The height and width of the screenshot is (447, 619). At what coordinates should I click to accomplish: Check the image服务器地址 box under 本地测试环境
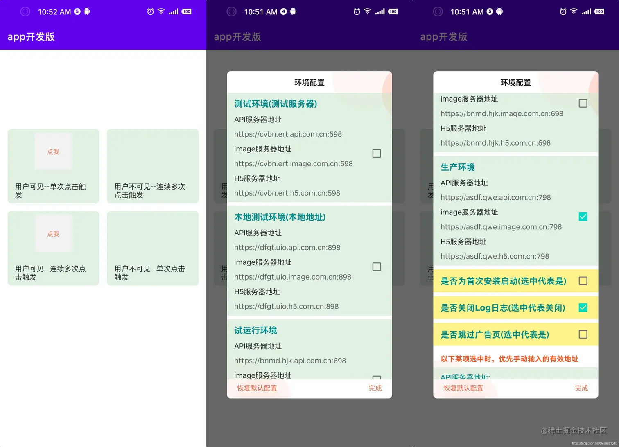point(376,266)
